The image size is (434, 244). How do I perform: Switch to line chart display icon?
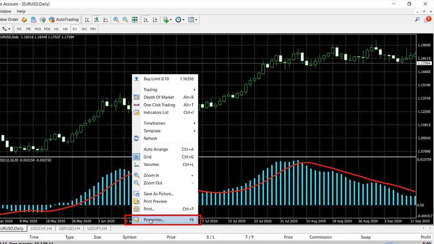pyautogui.click(x=105, y=20)
